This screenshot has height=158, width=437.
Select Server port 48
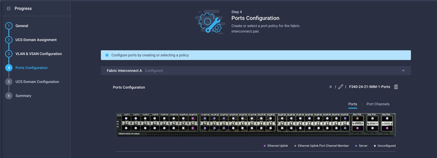point(345,128)
